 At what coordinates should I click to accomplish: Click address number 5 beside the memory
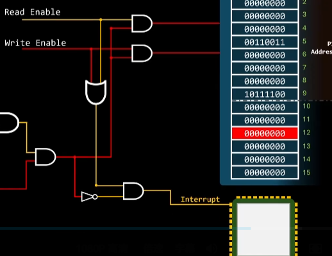(x=304, y=41)
